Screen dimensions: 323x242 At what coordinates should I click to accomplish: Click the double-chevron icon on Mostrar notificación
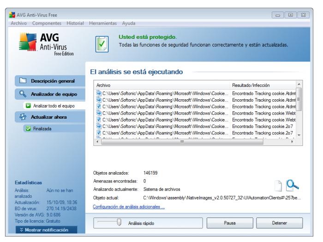21,230
